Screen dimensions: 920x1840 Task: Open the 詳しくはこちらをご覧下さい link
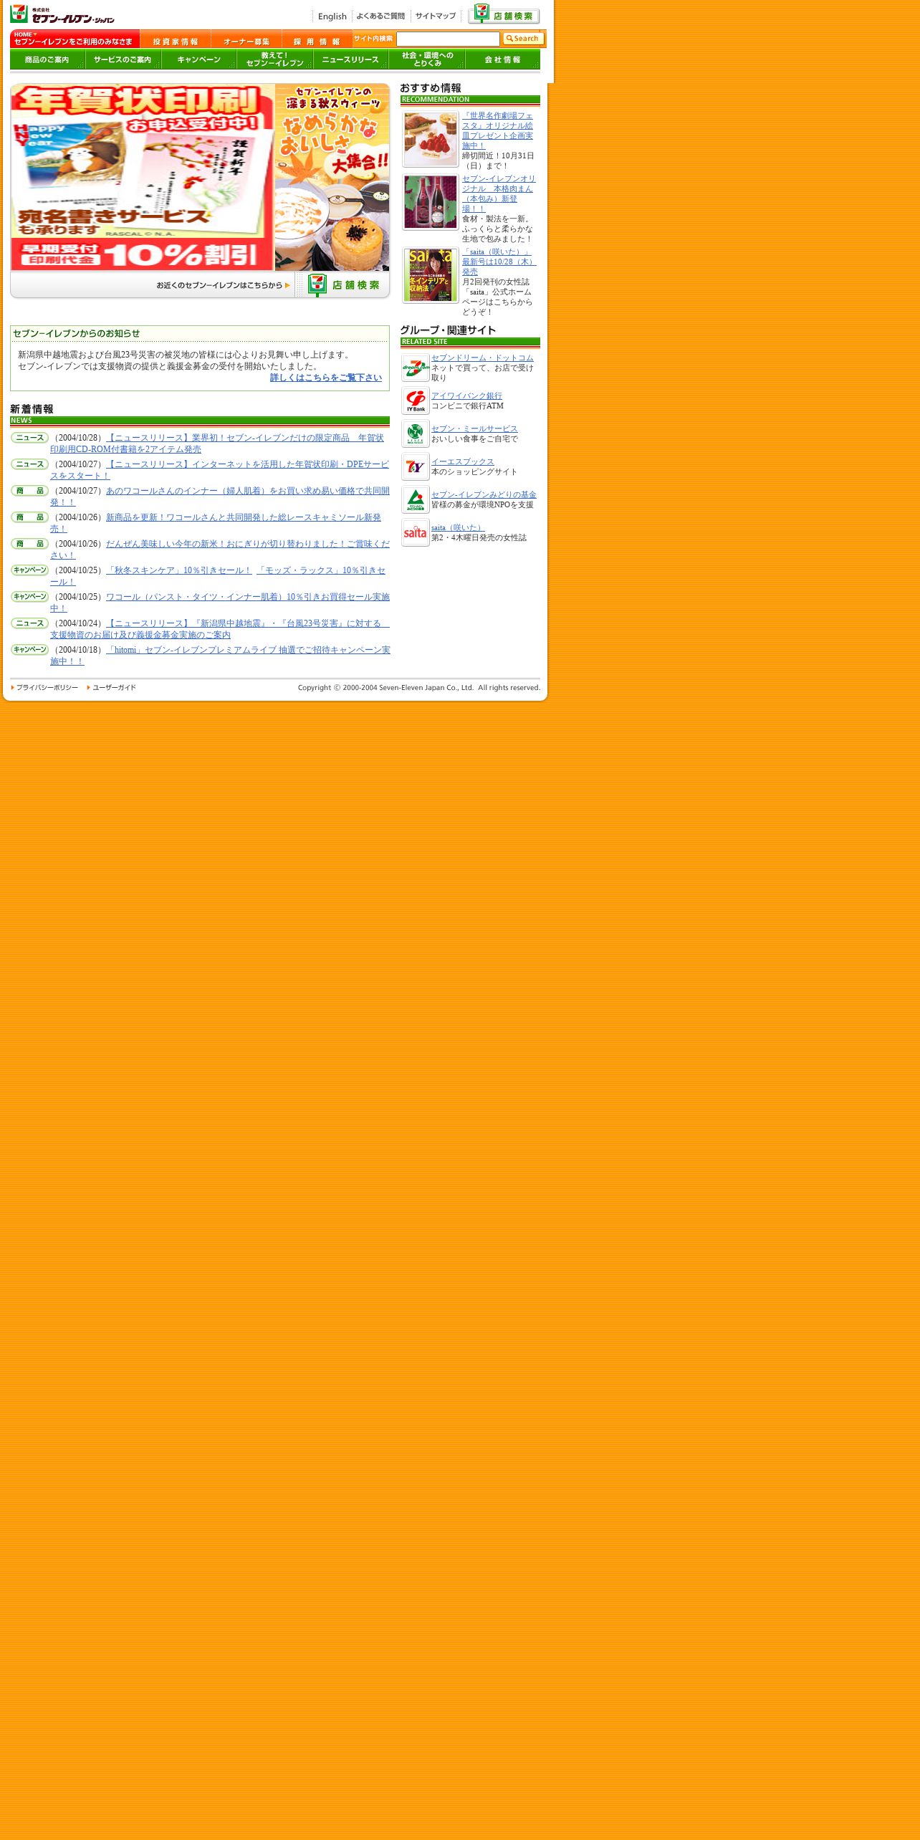coord(326,378)
